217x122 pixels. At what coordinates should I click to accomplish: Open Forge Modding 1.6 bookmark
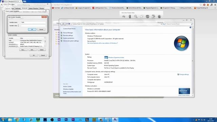201,8
